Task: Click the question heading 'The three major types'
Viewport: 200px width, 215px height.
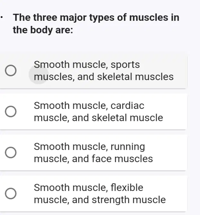Action: pos(64,18)
